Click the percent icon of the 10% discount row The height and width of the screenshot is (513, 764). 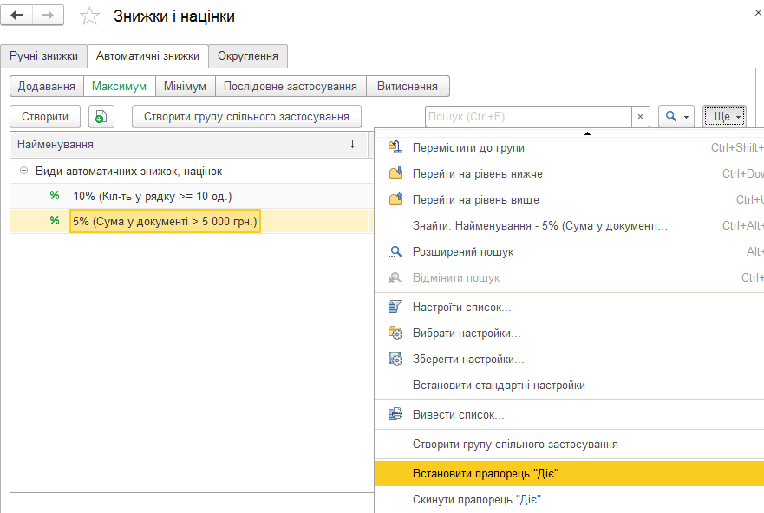[55, 196]
